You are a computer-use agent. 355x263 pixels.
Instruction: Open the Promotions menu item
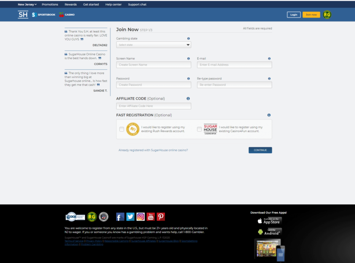50,4
